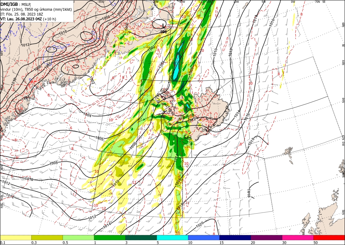Click the yellow 0.1–0.3 legend swatch
Viewport: 345px width, 245px height.
tap(16, 237)
